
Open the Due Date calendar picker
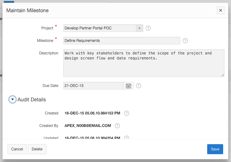129,86
